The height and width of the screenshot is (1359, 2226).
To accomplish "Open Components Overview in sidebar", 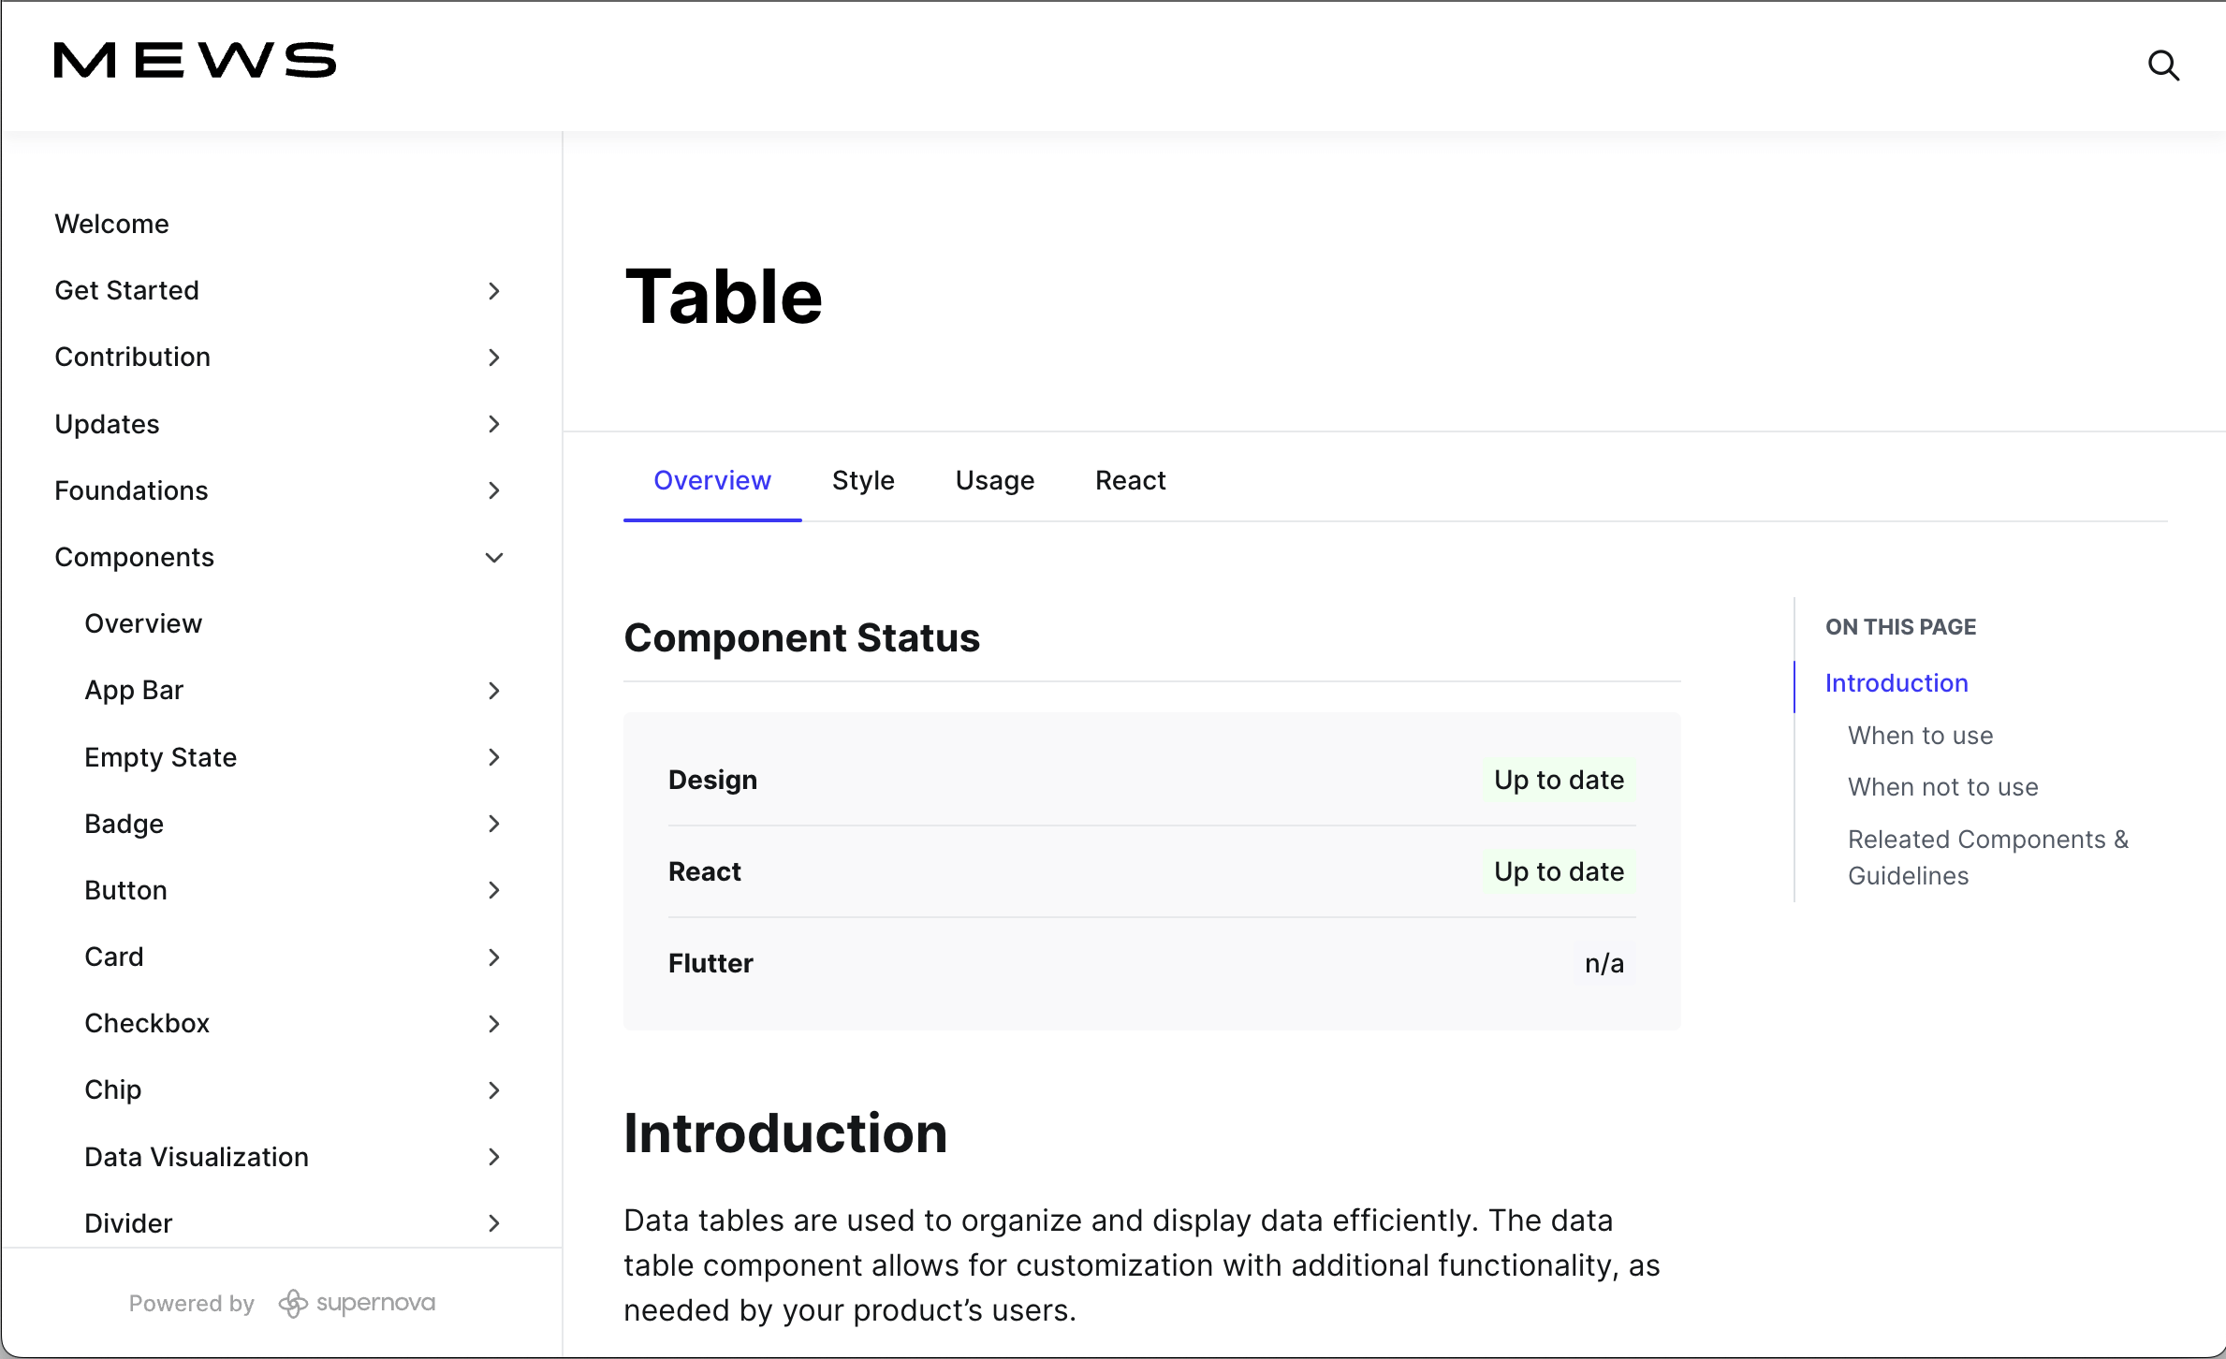I will click(143, 624).
